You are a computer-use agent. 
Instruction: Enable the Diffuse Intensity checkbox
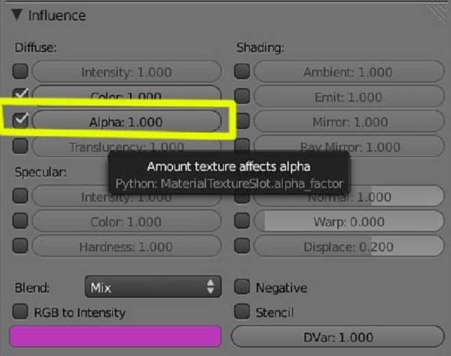tap(21, 71)
